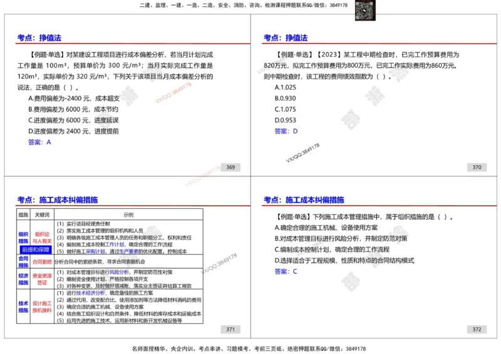Viewport: 501px width, 354px height.
Task: Click row (3) 确定合适的施工机械、设备使用方案
Action: (100, 307)
